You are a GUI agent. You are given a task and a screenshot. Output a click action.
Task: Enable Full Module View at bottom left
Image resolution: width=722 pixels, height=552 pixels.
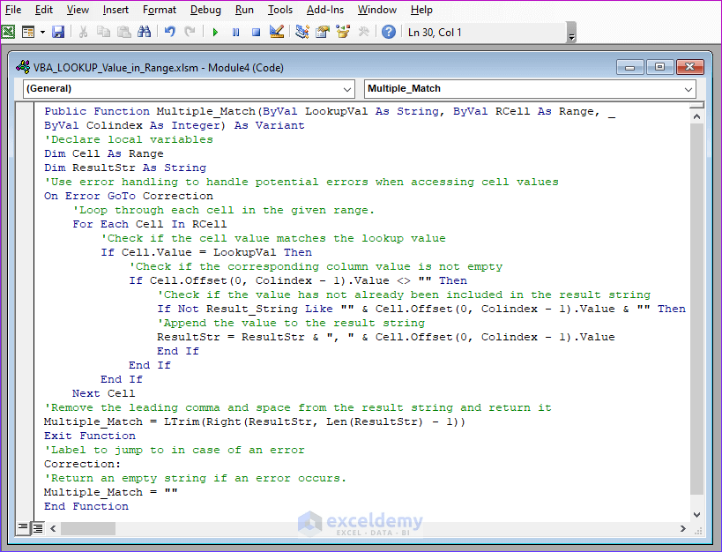(x=38, y=528)
